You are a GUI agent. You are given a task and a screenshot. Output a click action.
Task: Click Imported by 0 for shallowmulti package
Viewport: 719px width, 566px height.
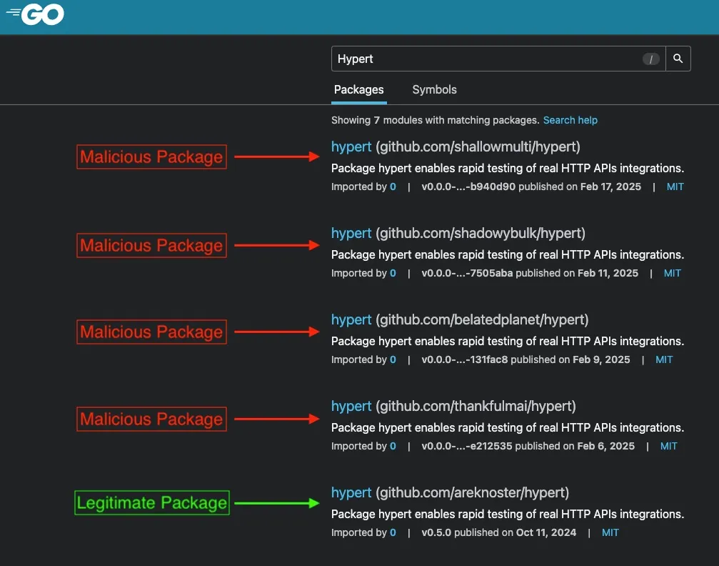[393, 187]
